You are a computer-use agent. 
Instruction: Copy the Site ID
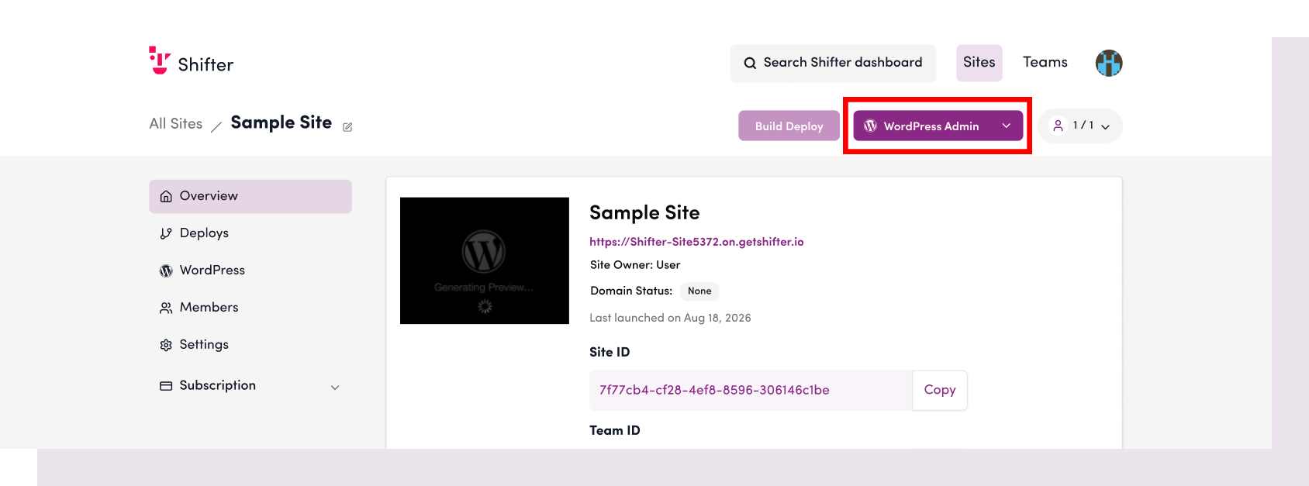940,390
